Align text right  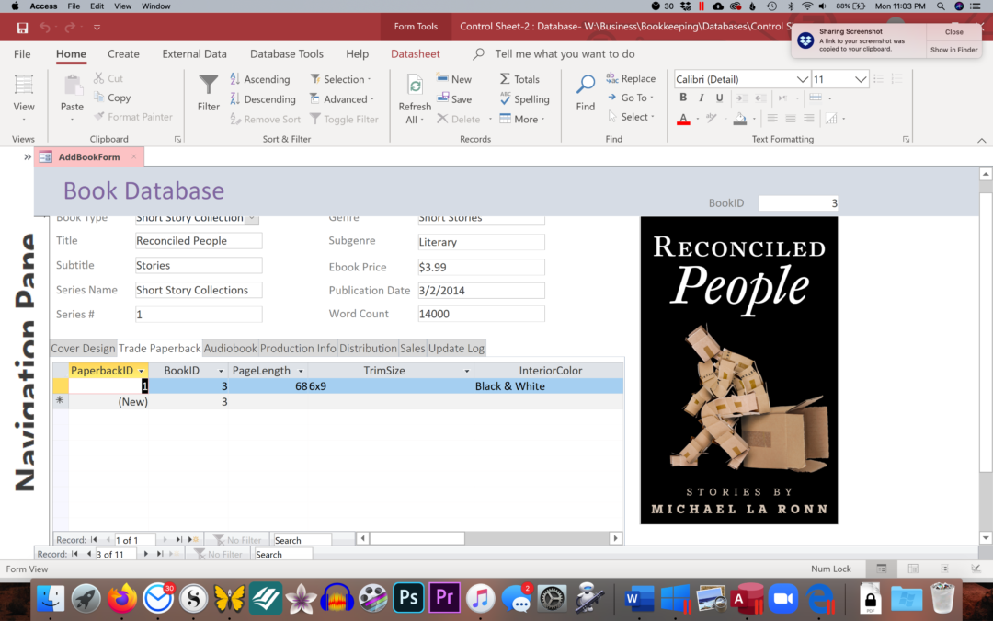tap(809, 118)
